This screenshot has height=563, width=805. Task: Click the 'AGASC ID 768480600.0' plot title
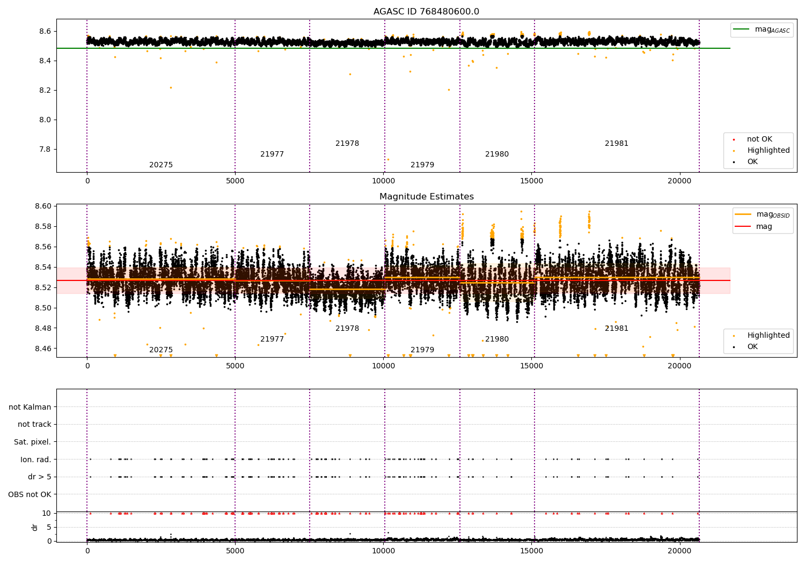[427, 12]
